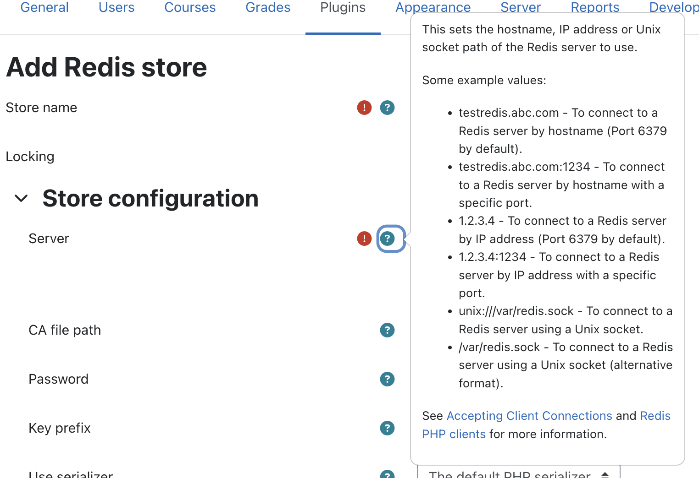Open the Accepting Client Connections link

coord(529,416)
